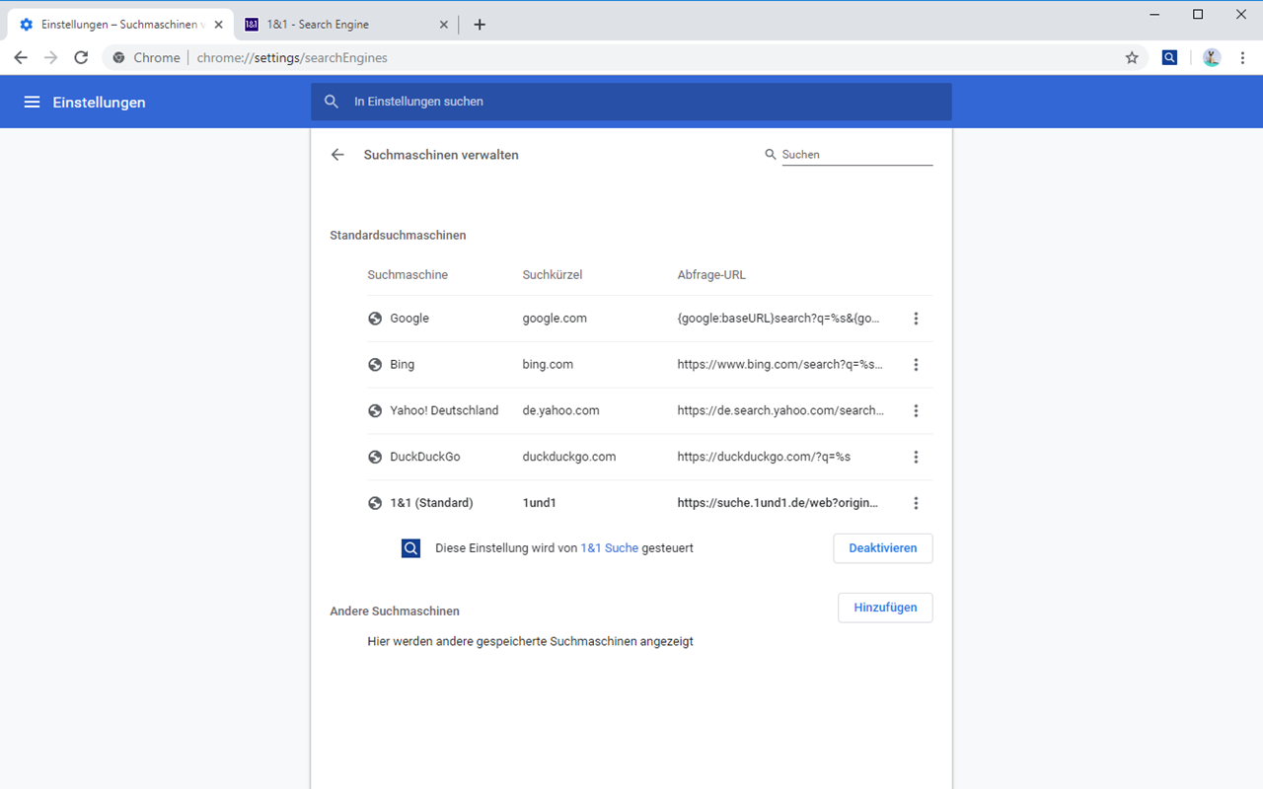
Task: Click 1und1 shortcut text
Action: coord(540,503)
